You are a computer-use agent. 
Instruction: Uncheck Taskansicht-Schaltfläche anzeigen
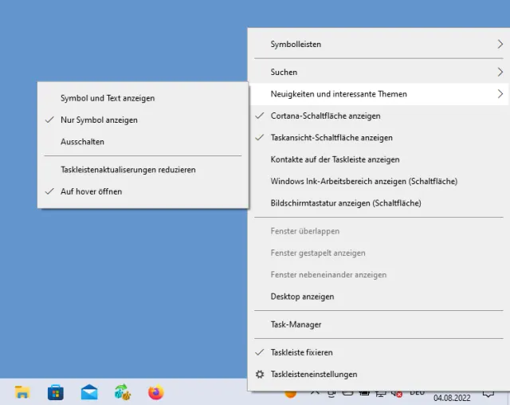point(331,137)
